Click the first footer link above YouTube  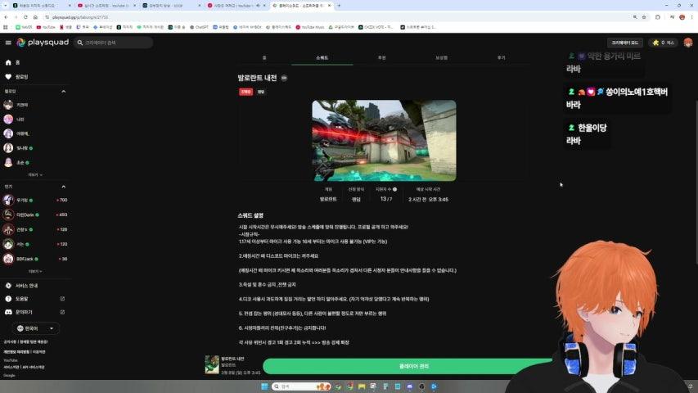pos(9,341)
